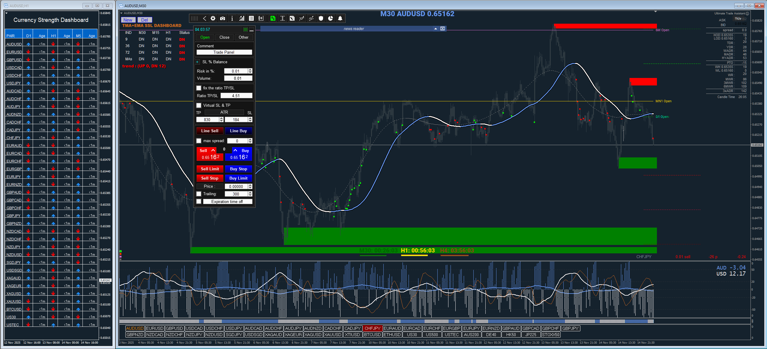Click the Sell Limit button
The height and width of the screenshot is (349, 767).
coord(210,169)
